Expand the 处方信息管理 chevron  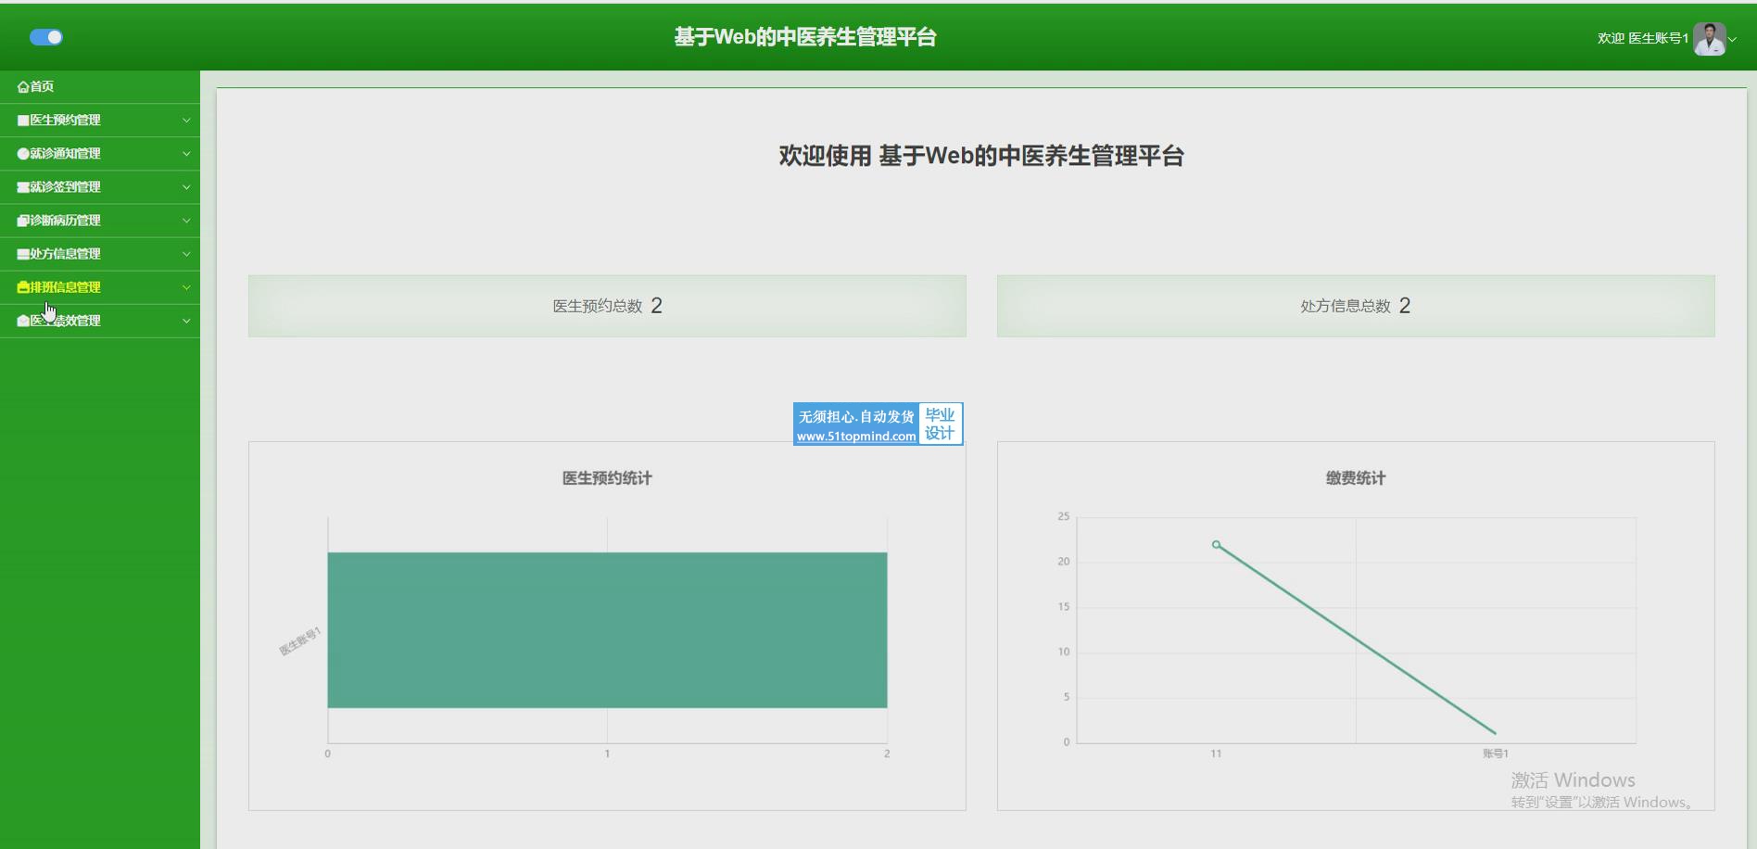[x=186, y=254]
